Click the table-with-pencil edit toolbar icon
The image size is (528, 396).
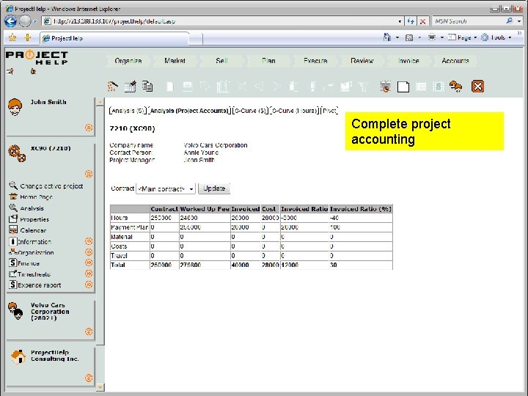coord(130,87)
